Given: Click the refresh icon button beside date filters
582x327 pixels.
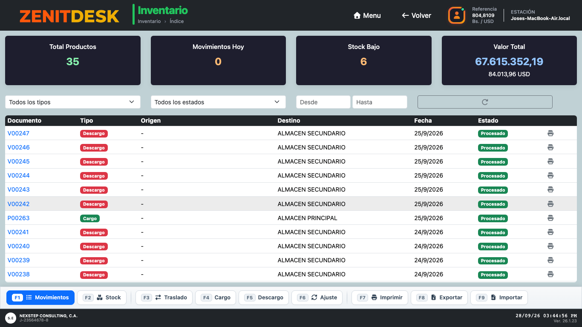Looking at the screenshot, I should pyautogui.click(x=485, y=102).
